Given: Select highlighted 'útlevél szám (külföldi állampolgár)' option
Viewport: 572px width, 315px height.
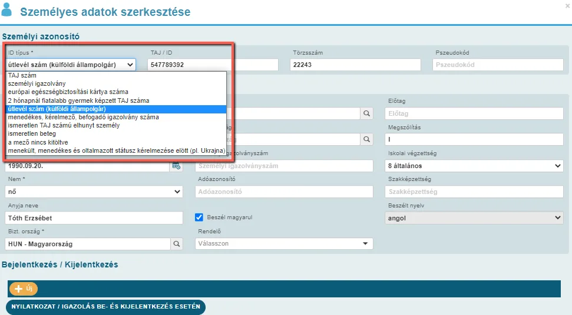Looking at the screenshot, I should pos(117,109).
